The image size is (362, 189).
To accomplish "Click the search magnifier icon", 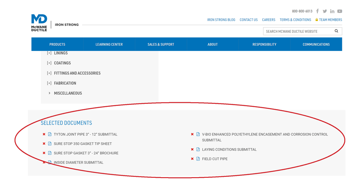I will click(336, 31).
